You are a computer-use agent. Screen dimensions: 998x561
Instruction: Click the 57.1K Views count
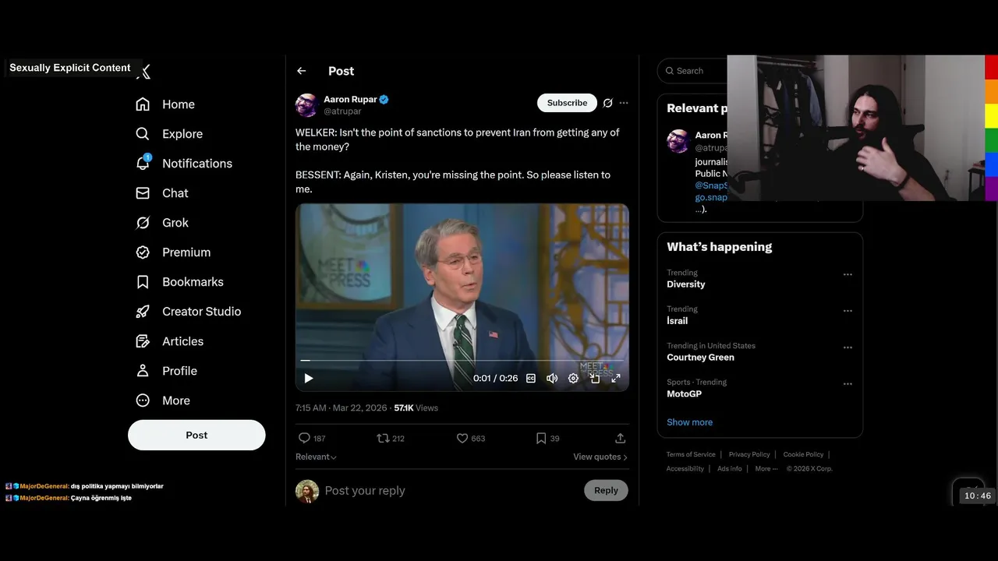(x=416, y=408)
